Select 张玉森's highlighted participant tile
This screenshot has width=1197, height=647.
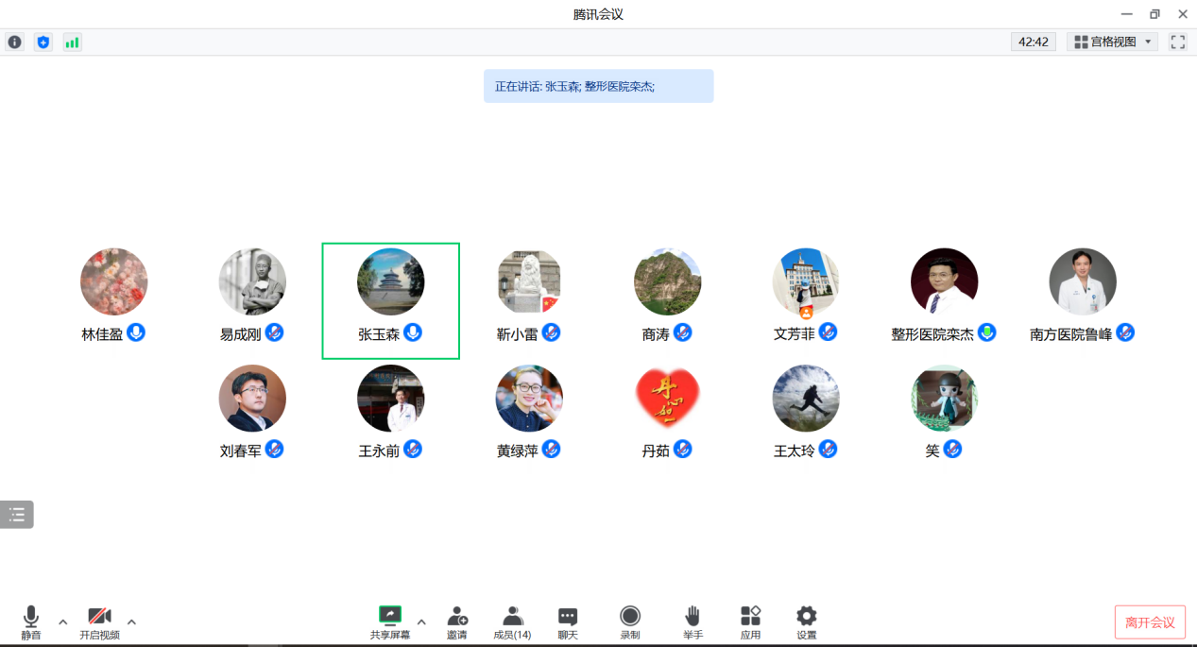[390, 300]
